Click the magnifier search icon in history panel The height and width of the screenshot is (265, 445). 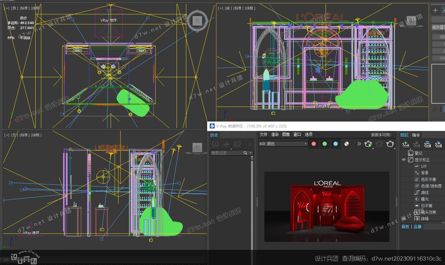point(245,153)
